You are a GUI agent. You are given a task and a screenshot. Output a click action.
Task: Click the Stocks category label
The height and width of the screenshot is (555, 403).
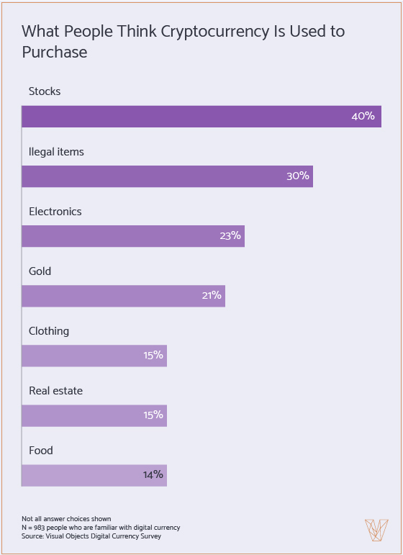[45, 91]
